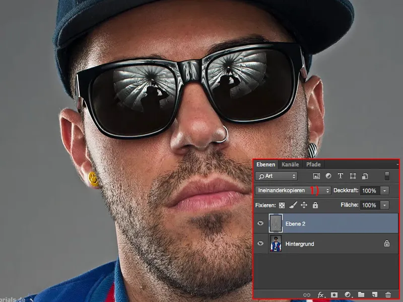Select the Ebene 2 layer thumbnail
Viewport: 403px width, 302px height.
(276, 223)
